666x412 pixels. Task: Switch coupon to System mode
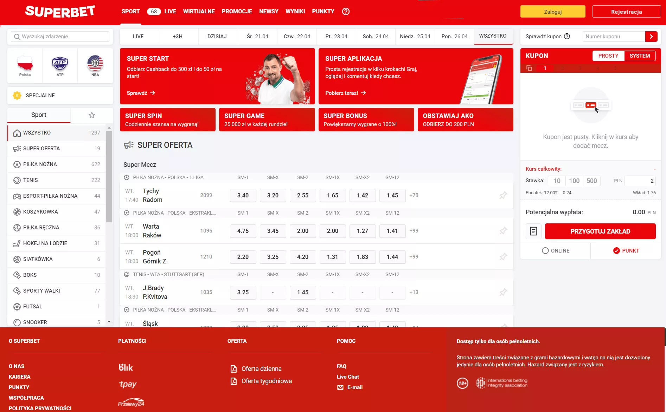(640, 56)
